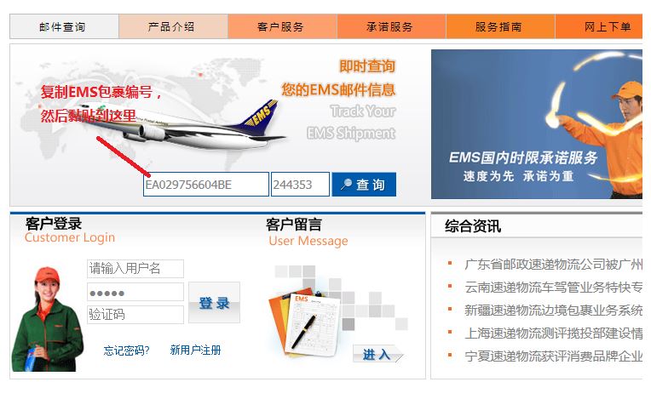The width and height of the screenshot is (651, 399).
Task: Select the 承诺服务 tab
Action: tap(391, 26)
